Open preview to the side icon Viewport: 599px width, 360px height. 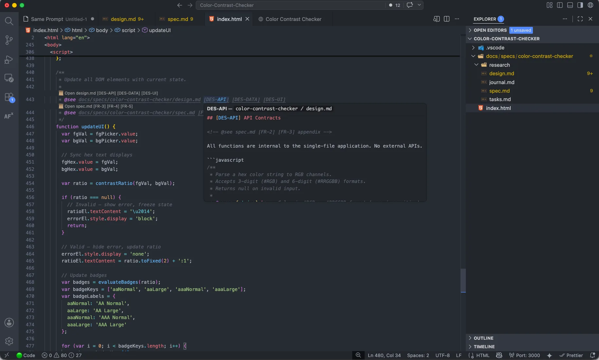click(x=436, y=19)
